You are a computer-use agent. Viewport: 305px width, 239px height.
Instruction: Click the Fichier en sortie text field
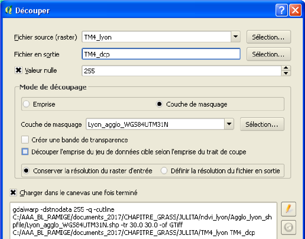(161, 54)
